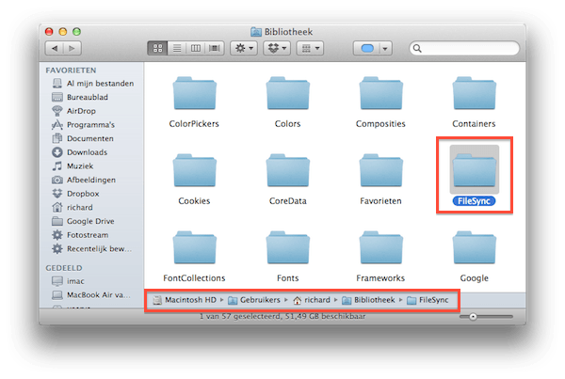Select the Google folder
The height and width of the screenshot is (379, 565).
coord(475,257)
